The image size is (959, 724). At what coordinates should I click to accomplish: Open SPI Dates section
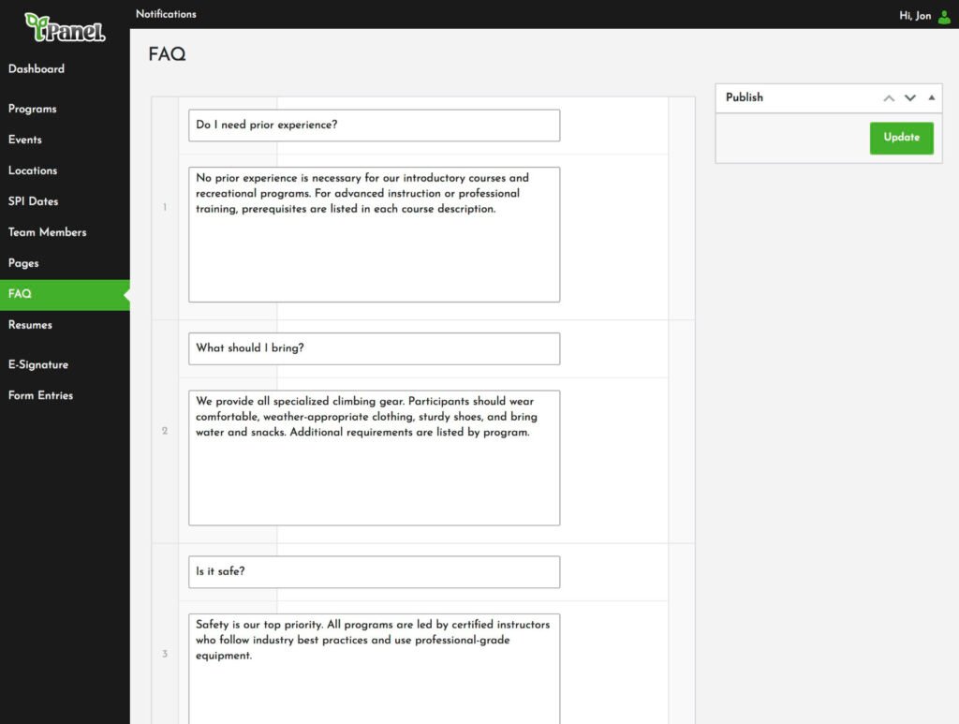(33, 201)
